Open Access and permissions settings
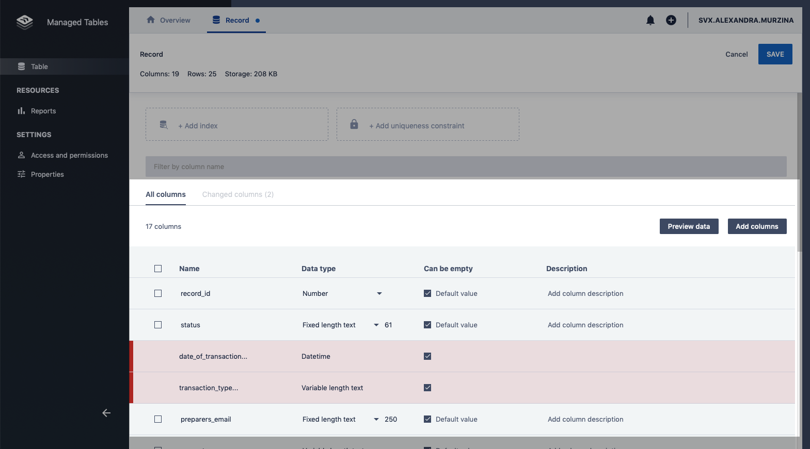Viewport: 810px width, 449px height. (x=69, y=155)
